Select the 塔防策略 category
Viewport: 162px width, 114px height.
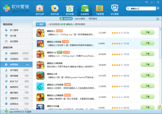point(16,76)
